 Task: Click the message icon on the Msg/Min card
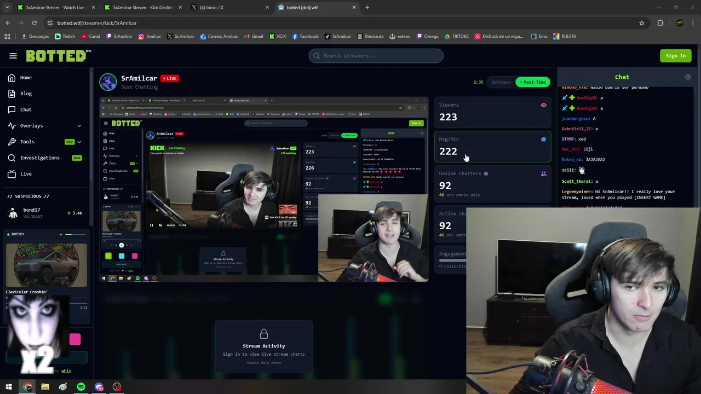543,140
